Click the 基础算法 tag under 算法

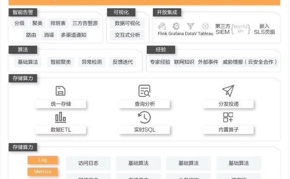[28, 62]
